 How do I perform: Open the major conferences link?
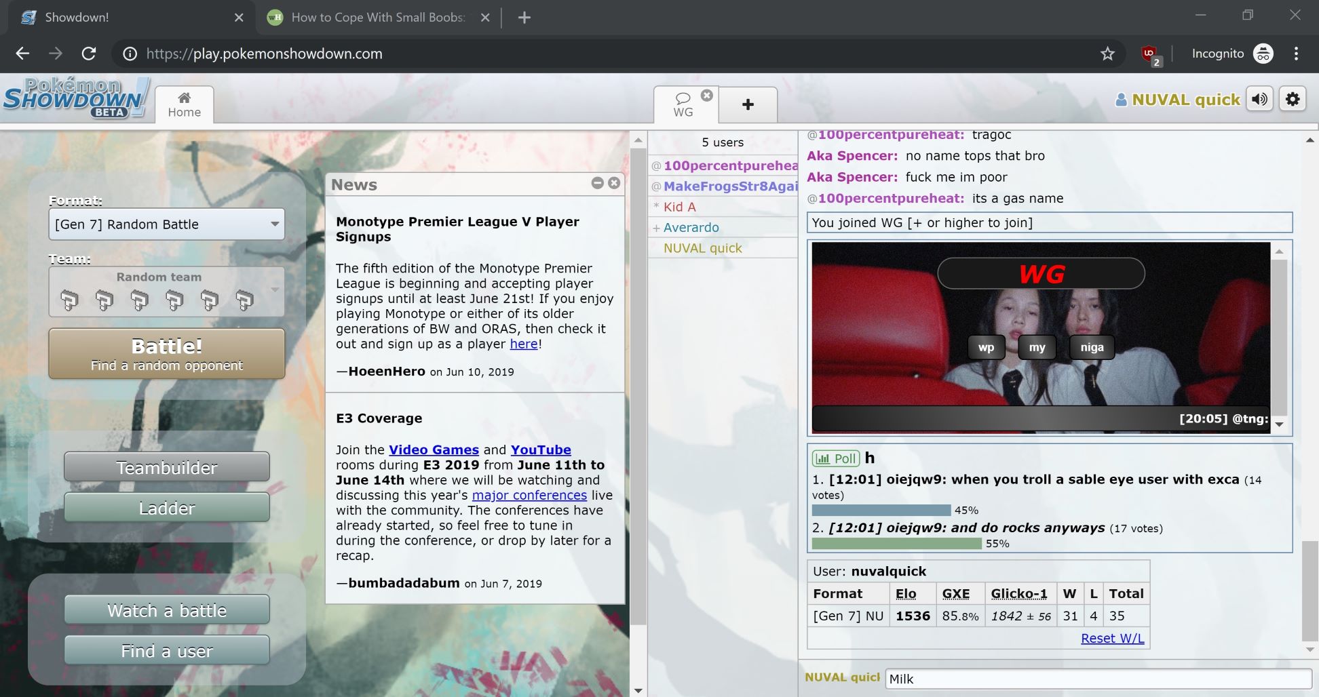pyautogui.click(x=529, y=495)
